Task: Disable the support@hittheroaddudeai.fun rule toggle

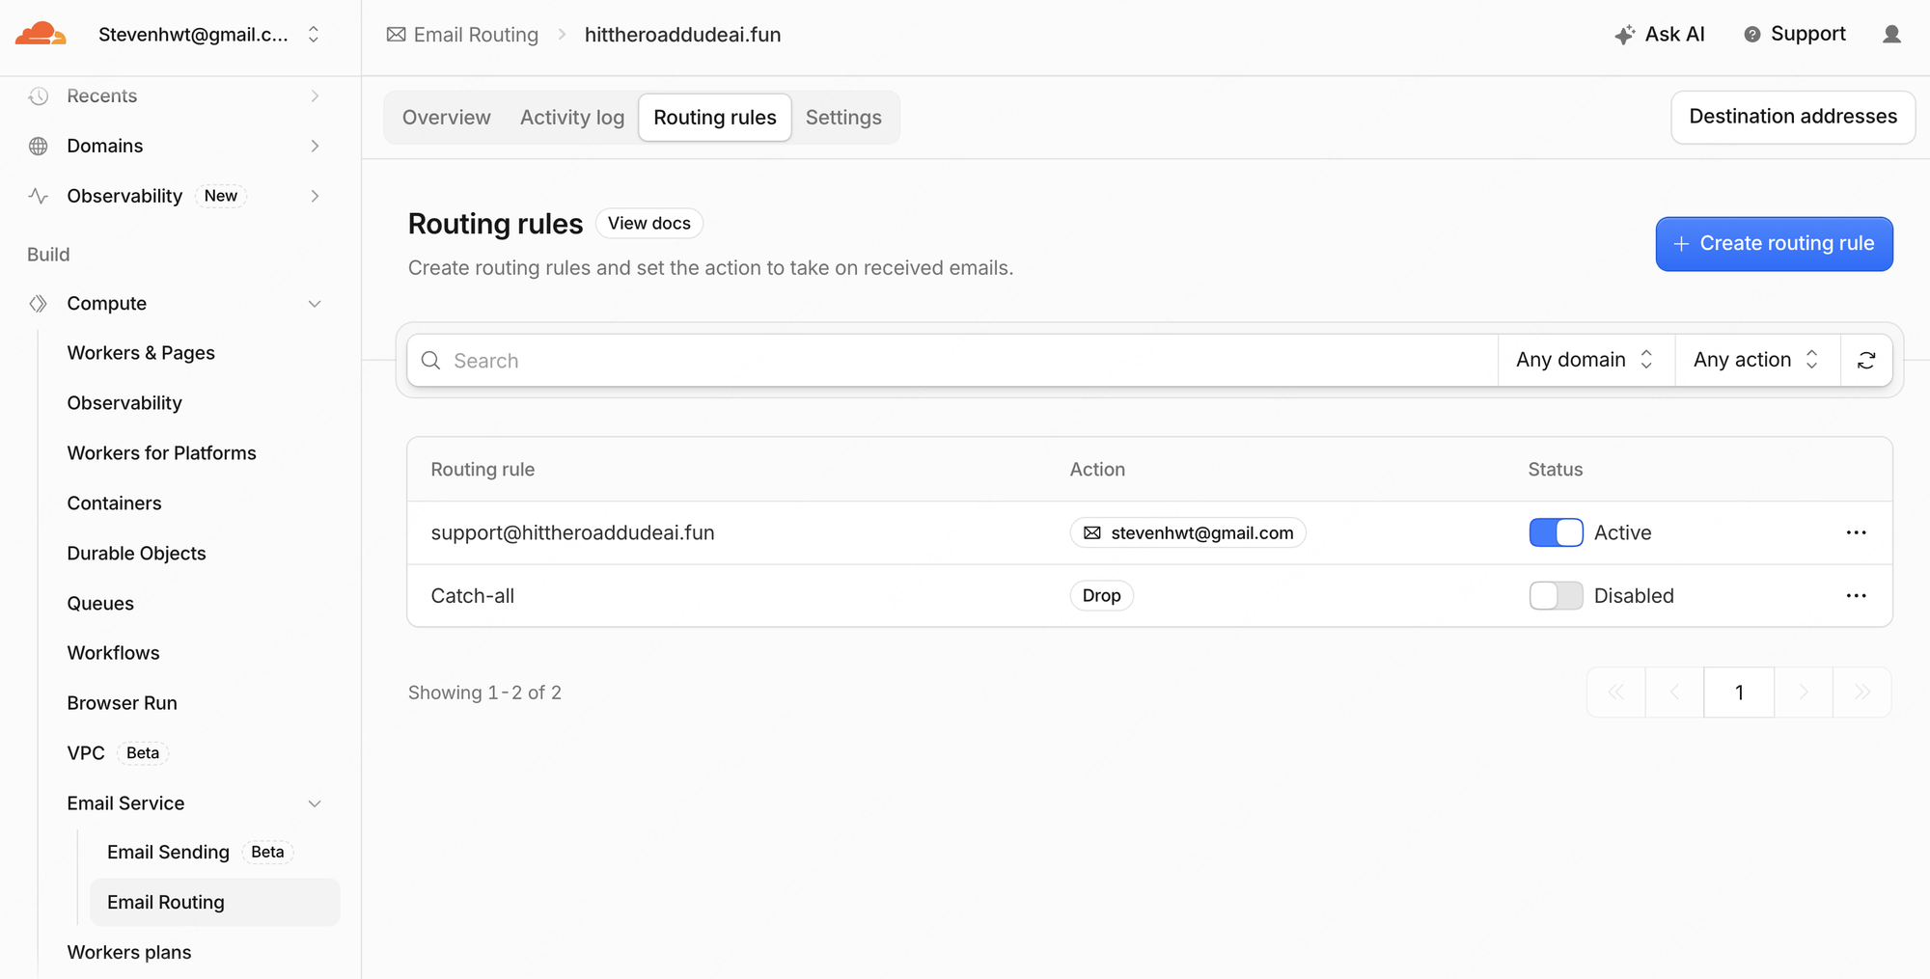Action: pos(1556,532)
